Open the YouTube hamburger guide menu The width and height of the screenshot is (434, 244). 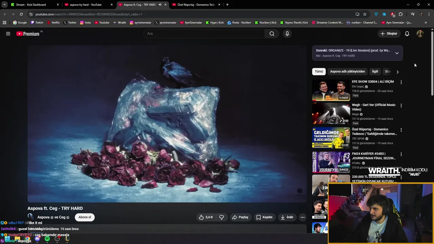[8, 34]
